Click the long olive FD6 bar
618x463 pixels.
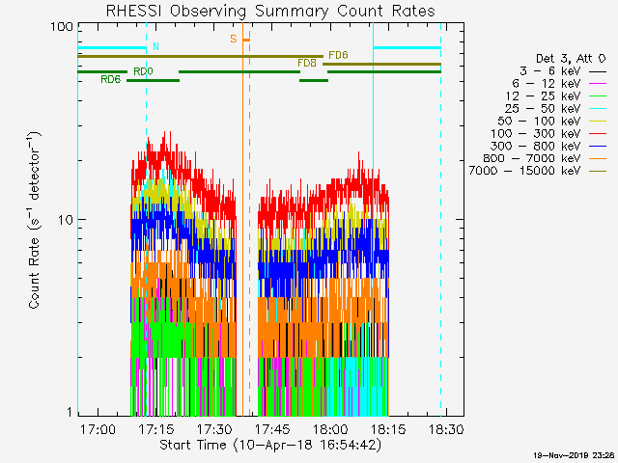pyautogui.click(x=200, y=56)
